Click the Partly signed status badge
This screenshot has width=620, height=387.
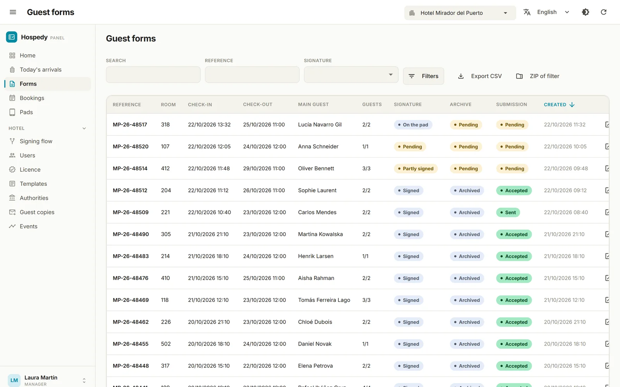pos(415,169)
